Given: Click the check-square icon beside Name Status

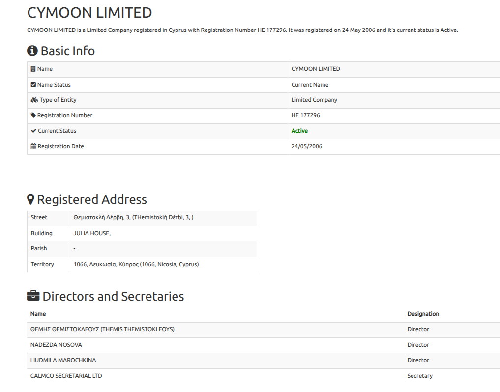Looking at the screenshot, I should pos(33,85).
